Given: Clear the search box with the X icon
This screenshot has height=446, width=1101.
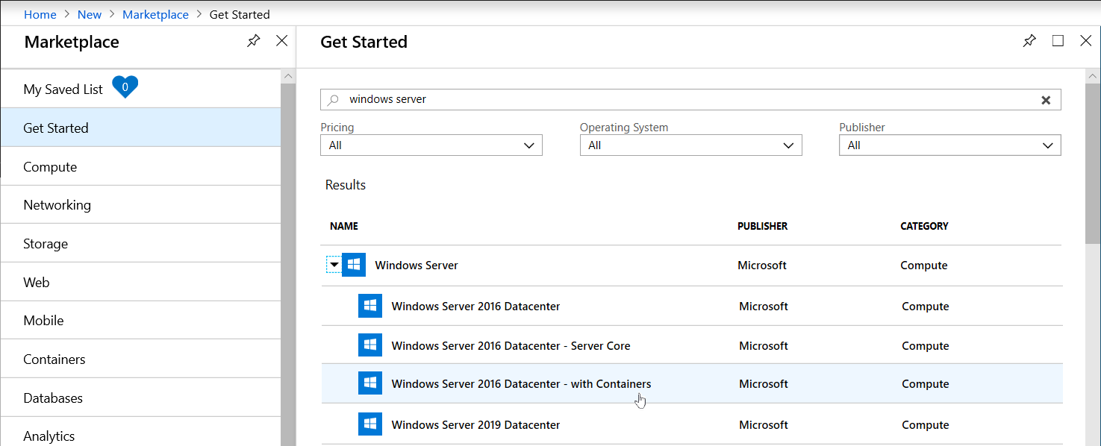Looking at the screenshot, I should [x=1046, y=99].
